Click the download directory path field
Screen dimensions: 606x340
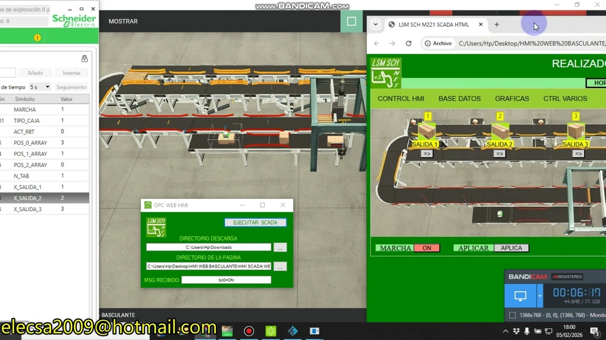[208, 247]
